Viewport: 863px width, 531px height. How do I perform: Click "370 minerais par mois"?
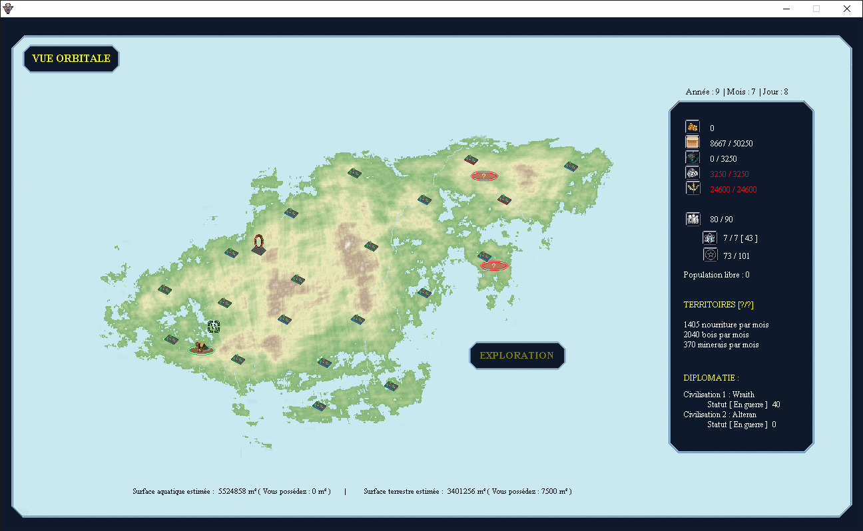(721, 345)
